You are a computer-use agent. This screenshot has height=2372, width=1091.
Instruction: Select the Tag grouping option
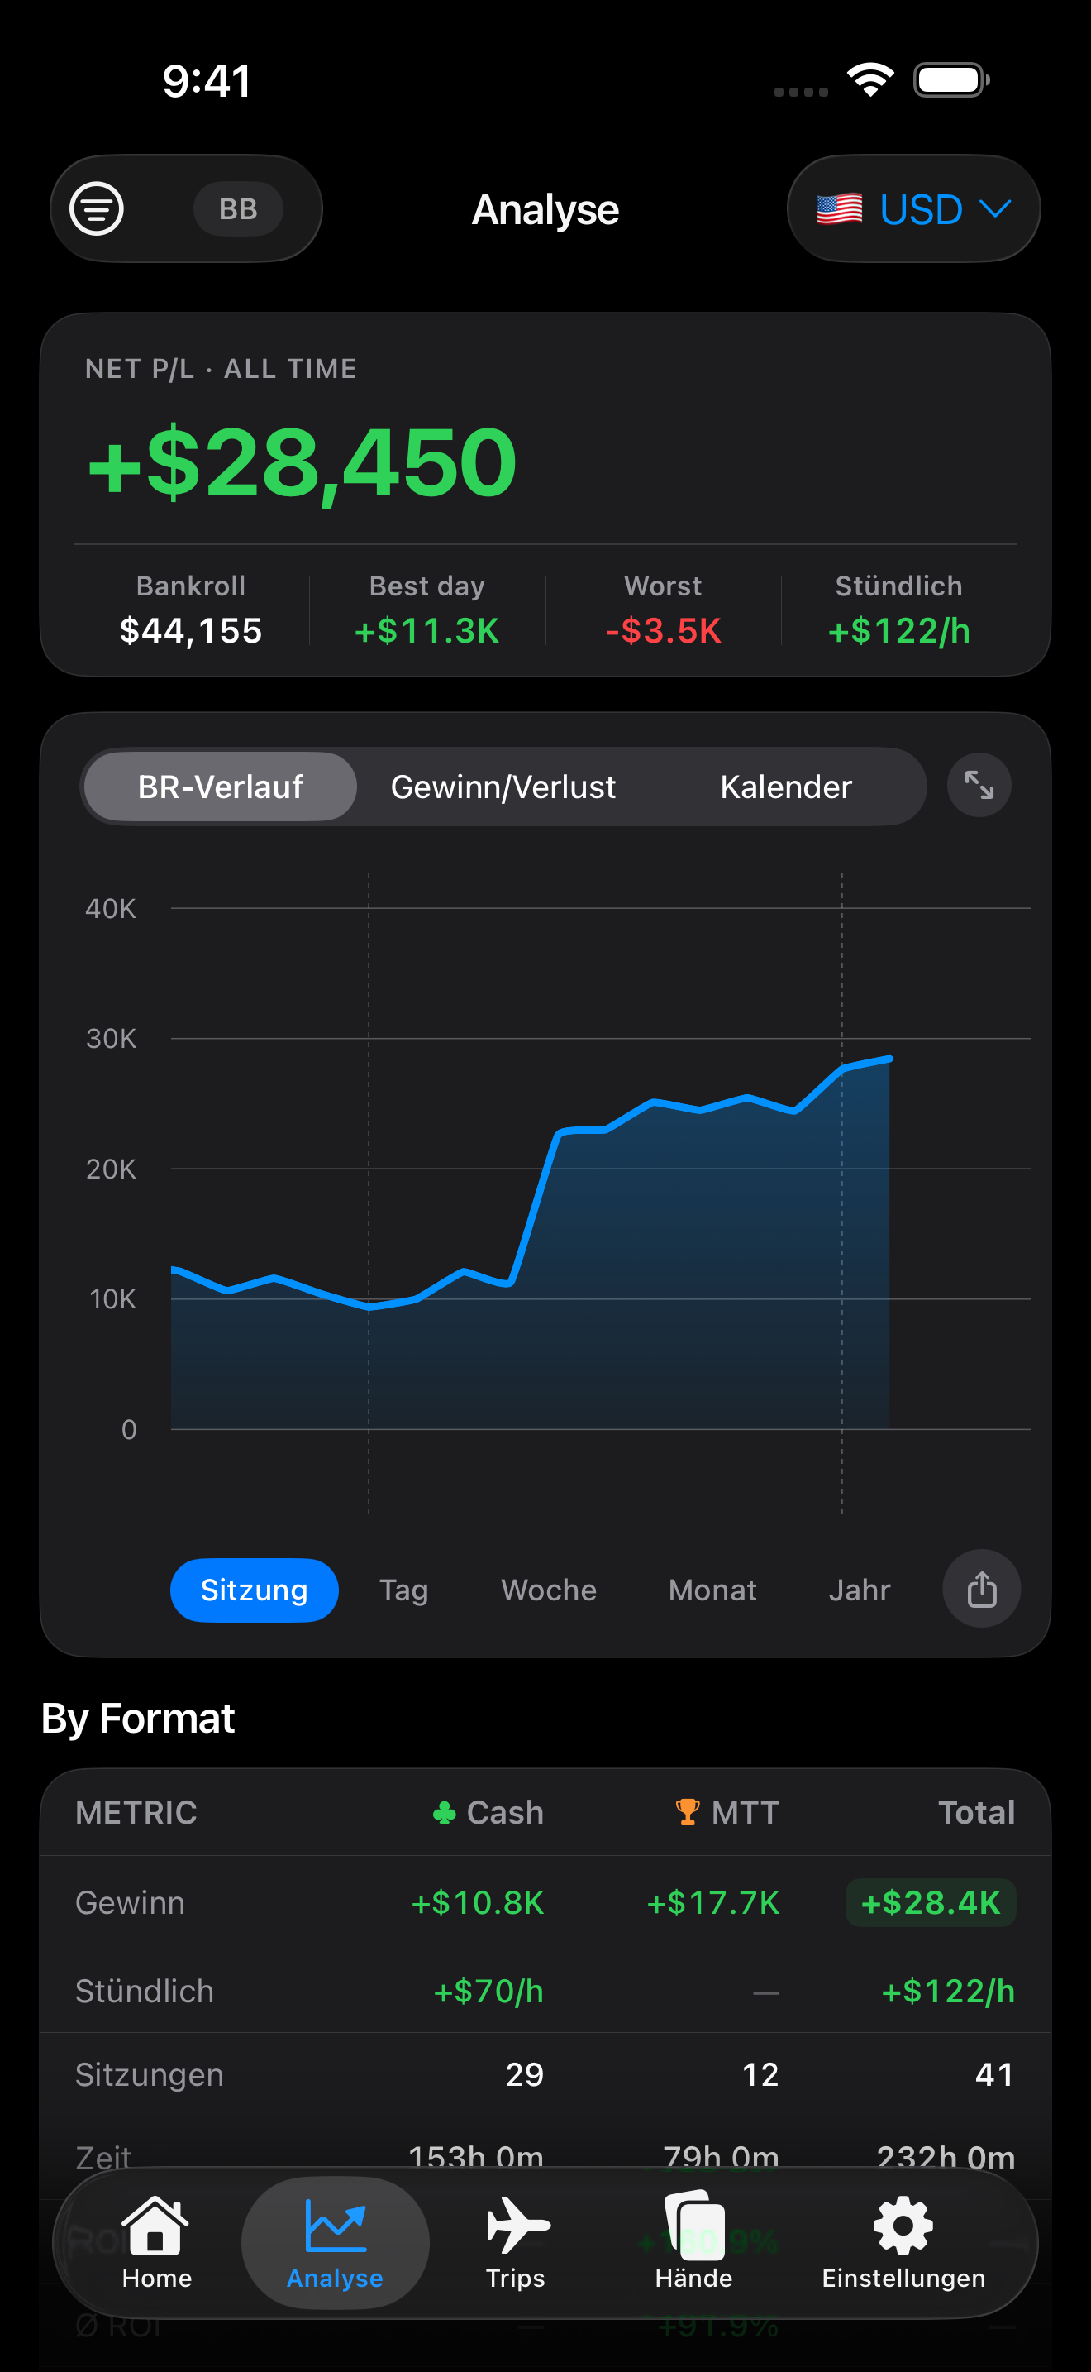click(x=404, y=1590)
